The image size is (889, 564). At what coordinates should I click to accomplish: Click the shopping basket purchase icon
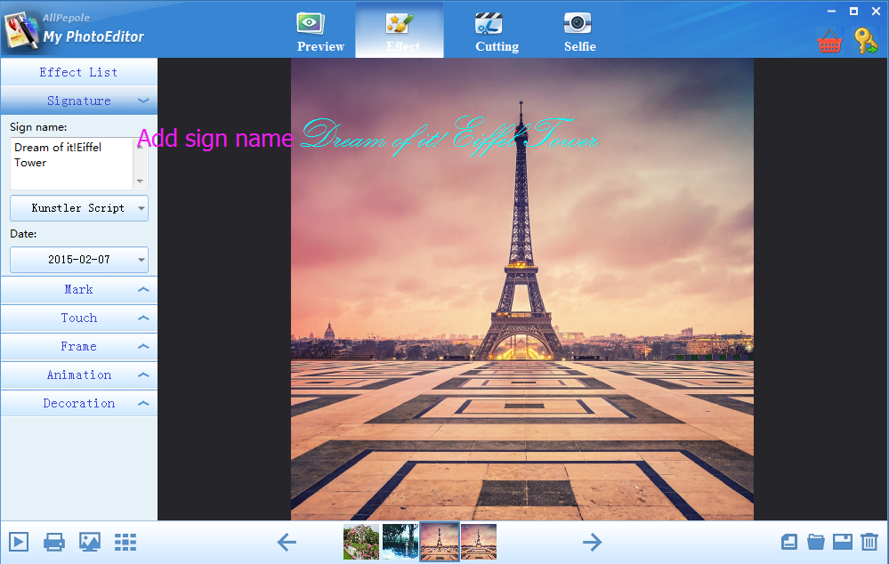point(828,41)
